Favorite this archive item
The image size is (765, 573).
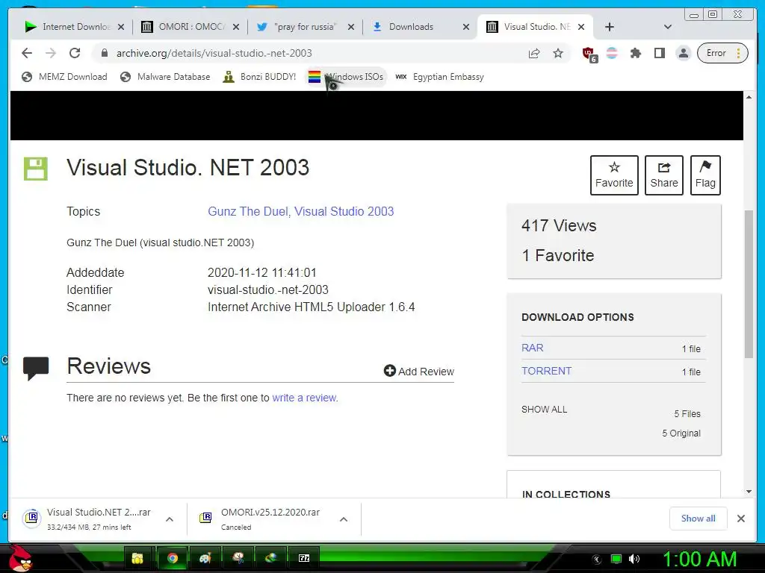pos(614,175)
